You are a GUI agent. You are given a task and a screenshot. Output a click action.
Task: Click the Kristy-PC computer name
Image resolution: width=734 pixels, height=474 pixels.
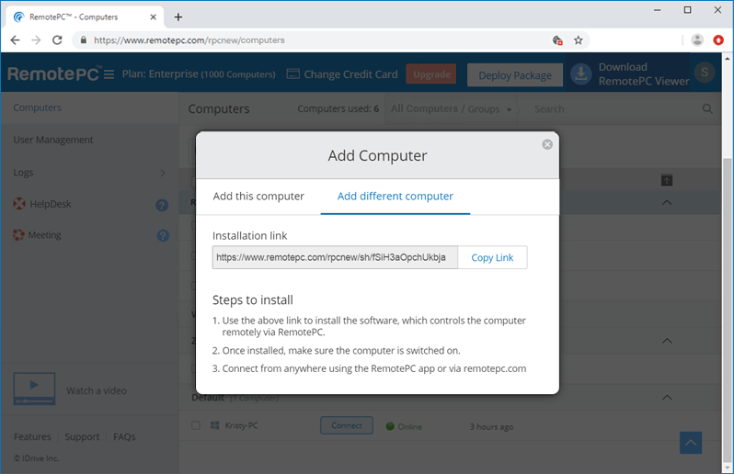coord(241,425)
